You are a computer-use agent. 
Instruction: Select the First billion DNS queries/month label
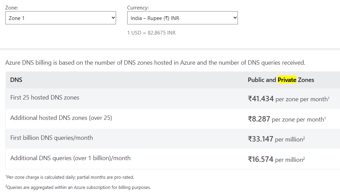coord(52,138)
